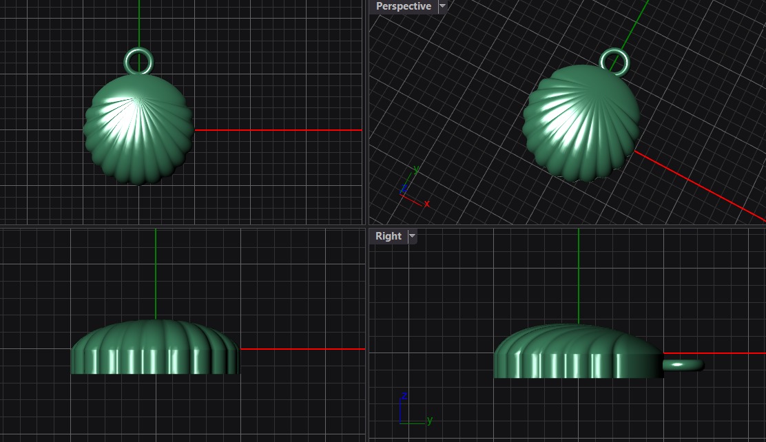Image resolution: width=766 pixels, height=442 pixels.
Task: Expand the Right viewport dropdown arrow
Action: (412, 236)
